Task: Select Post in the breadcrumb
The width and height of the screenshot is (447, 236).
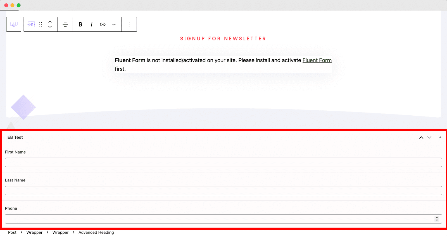Action: pyautogui.click(x=12, y=232)
